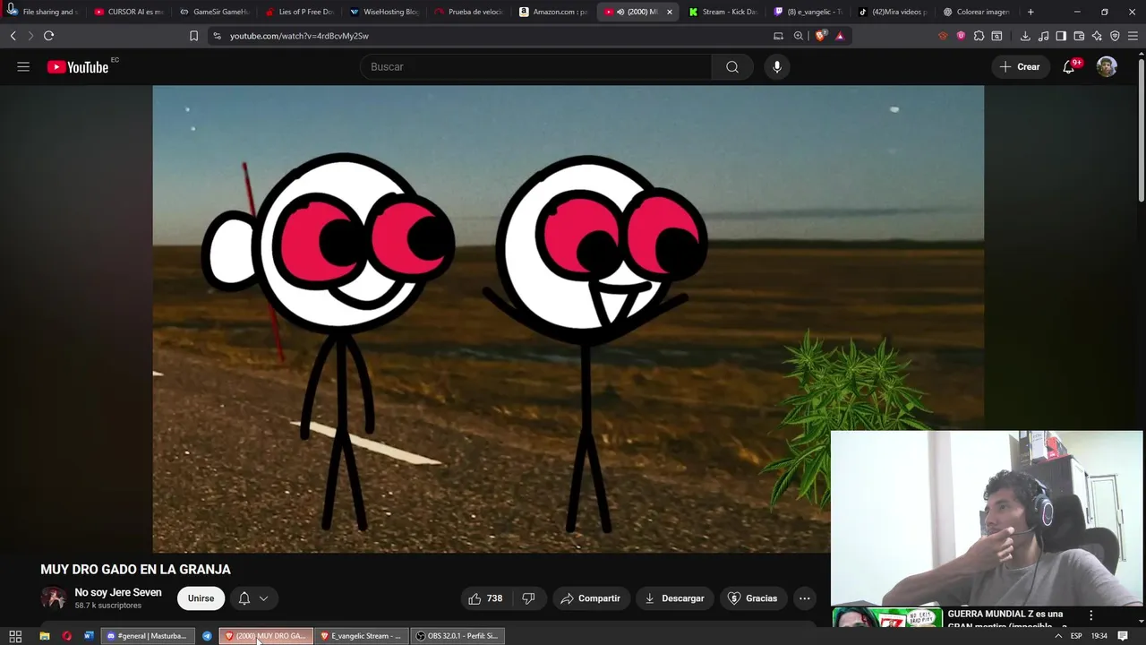Open the taskbar clock 19:34

(1099, 636)
